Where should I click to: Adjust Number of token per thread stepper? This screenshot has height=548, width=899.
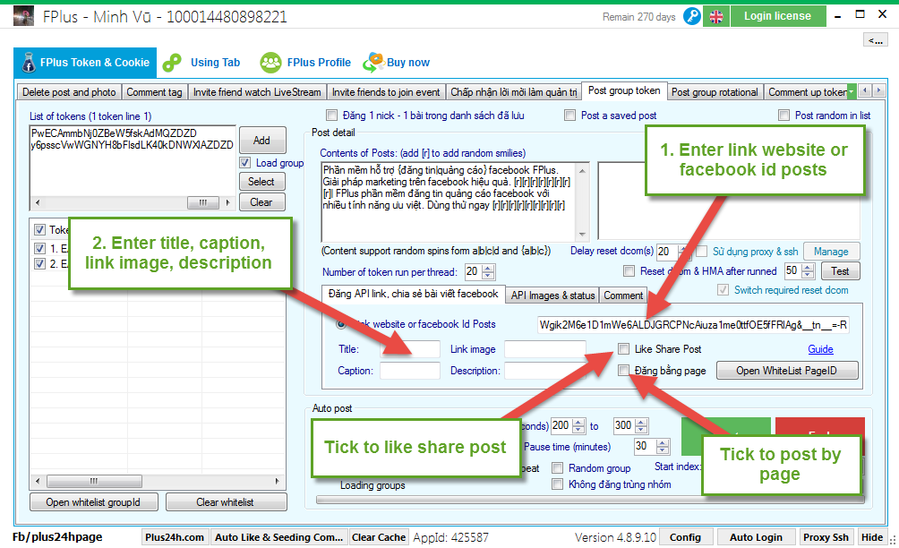point(488,271)
